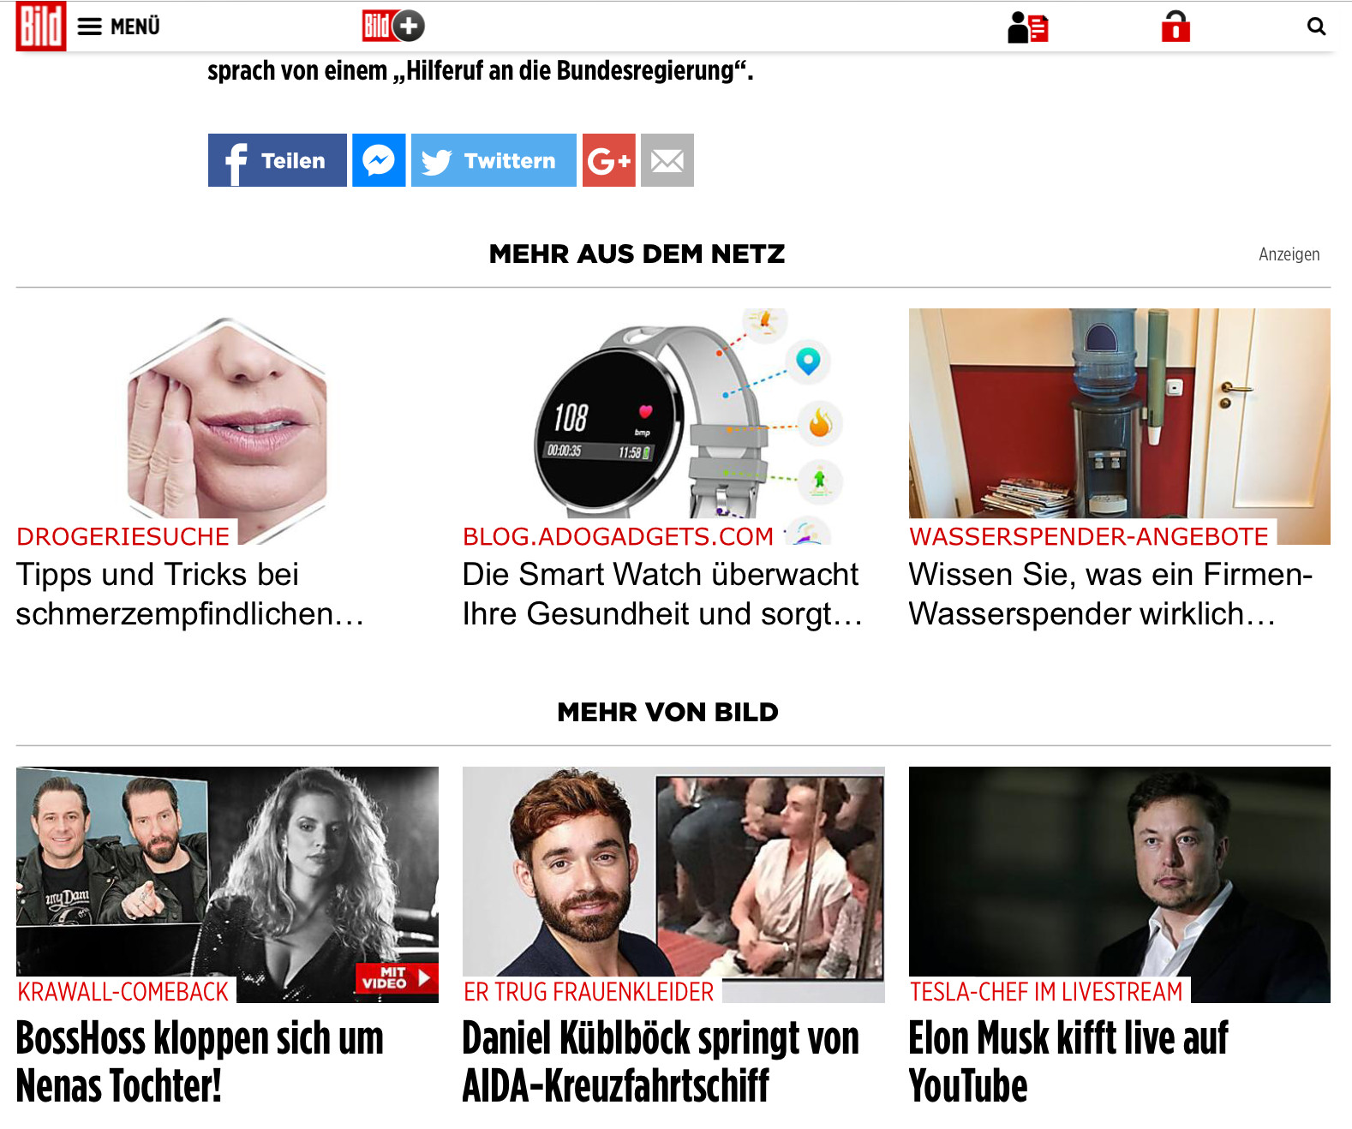
Task: Click the Anzeigen label
Action: [1289, 254]
